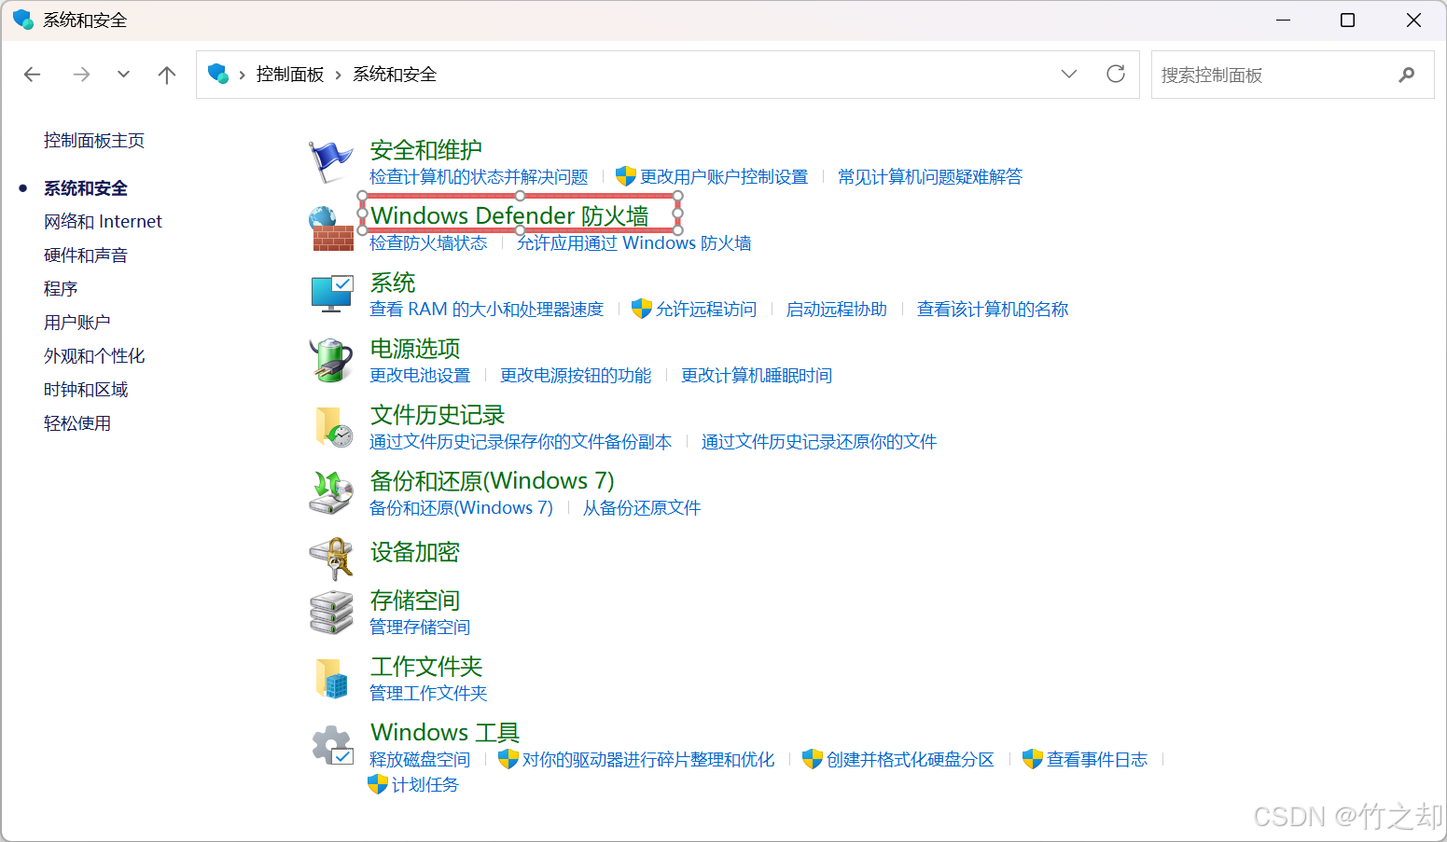
Task: Click the Storage Spaces stacked drives icon
Action: pos(331,612)
